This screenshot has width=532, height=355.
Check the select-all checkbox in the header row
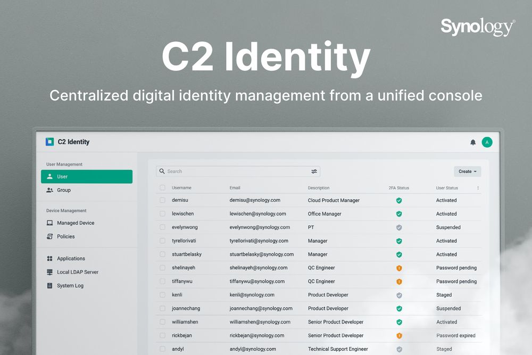[162, 187]
